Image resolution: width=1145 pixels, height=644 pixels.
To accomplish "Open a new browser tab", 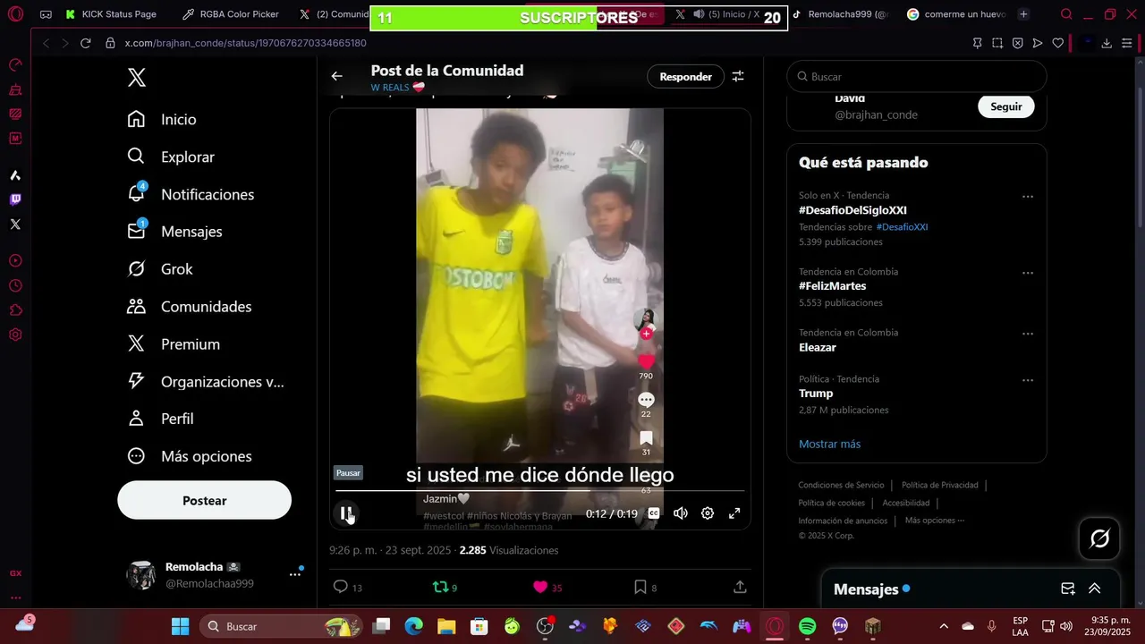I will coord(1023,14).
